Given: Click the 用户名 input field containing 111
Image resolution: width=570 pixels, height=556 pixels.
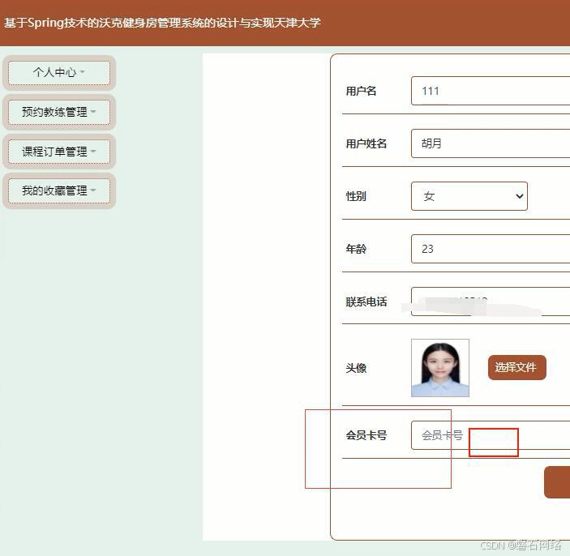Looking at the screenshot, I should pyautogui.click(x=491, y=91).
